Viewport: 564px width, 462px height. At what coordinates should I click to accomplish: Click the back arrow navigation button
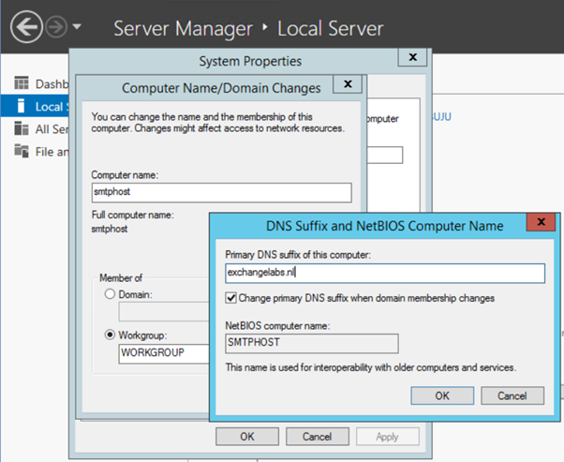click(x=27, y=27)
